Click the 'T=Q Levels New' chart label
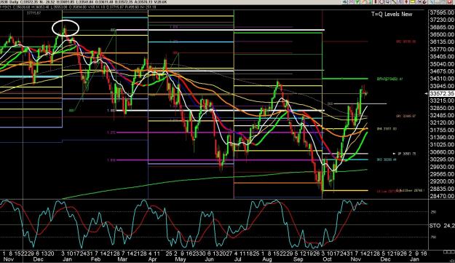Screen dimensions: 455x263 392,14
